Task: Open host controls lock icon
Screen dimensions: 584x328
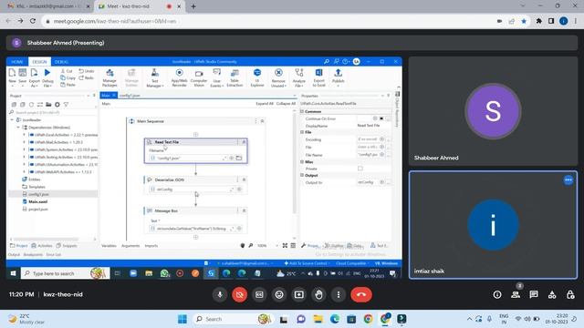Action: coord(570,294)
